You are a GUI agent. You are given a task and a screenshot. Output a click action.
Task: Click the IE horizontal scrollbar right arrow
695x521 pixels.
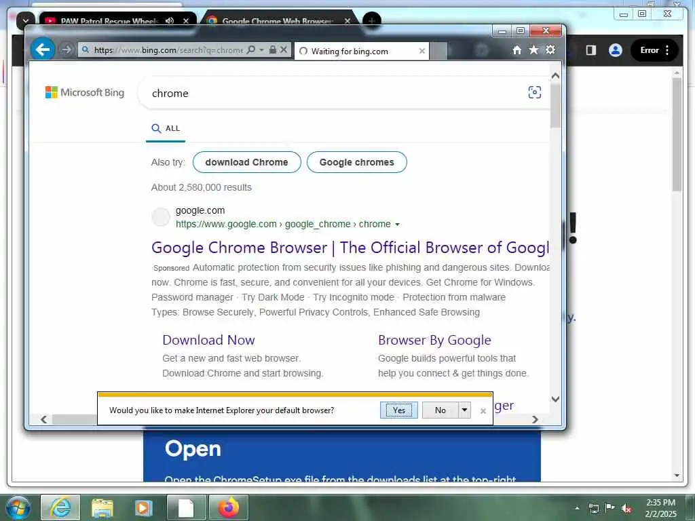pyautogui.click(x=535, y=419)
